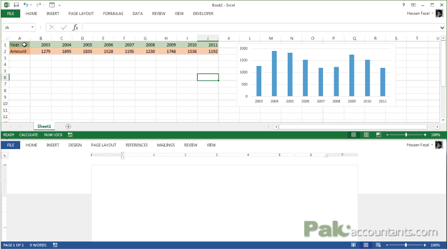Switch Word to Read Mode view
This screenshot has width=447, height=249.
tap(353, 245)
